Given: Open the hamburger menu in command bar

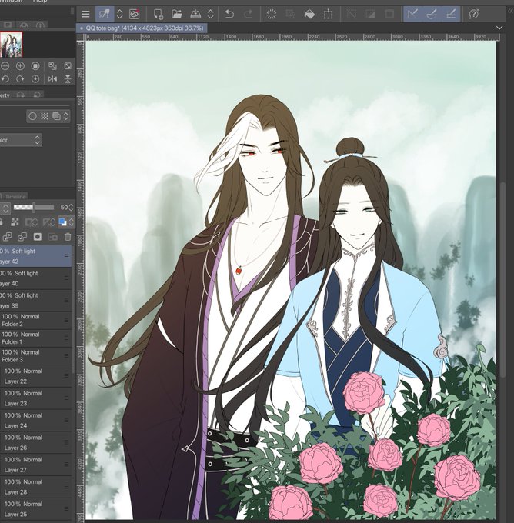Looking at the screenshot, I should [x=85, y=14].
